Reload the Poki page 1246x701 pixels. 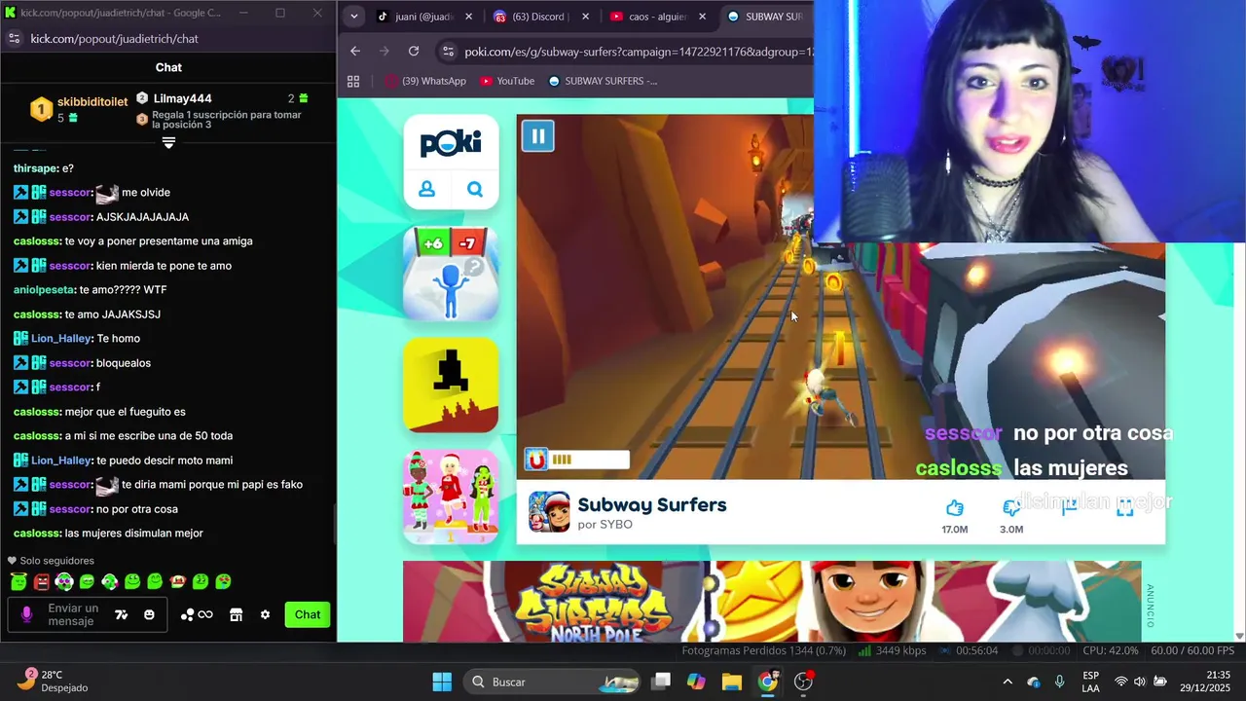[x=414, y=52]
